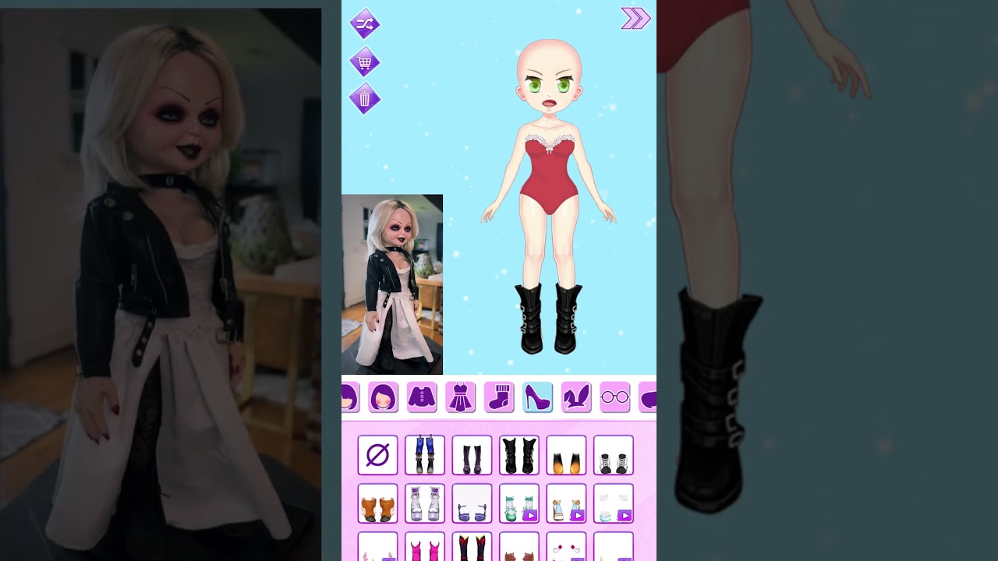The image size is (998, 561).
Task: Choose the black-to-orange gradient shoes
Action: (566, 455)
